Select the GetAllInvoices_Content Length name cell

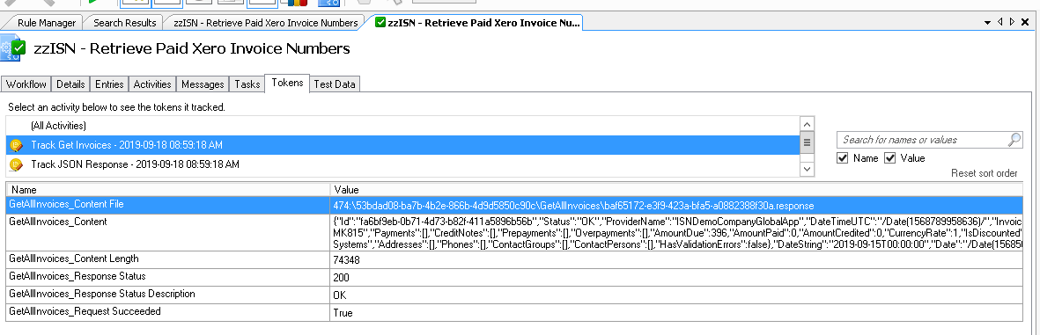point(168,259)
